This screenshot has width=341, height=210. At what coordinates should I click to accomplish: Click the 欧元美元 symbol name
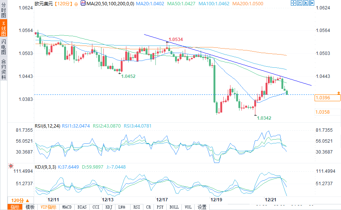(44, 4)
